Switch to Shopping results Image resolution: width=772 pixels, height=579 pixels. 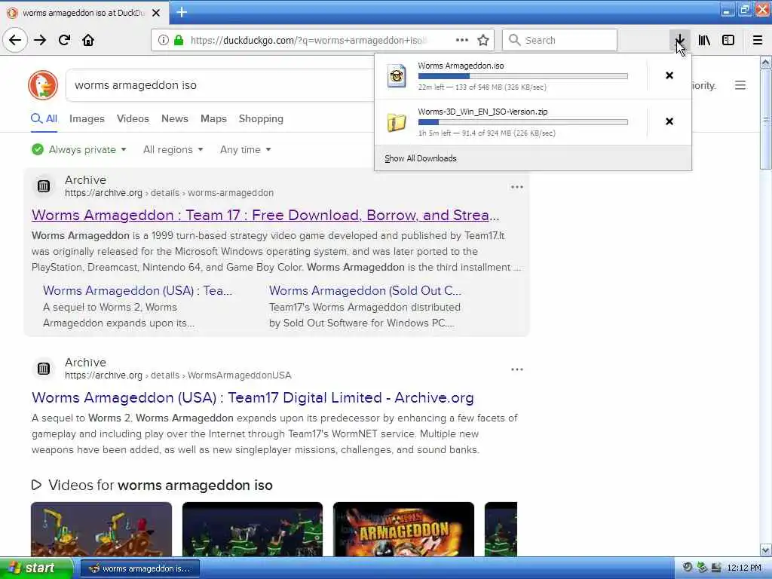coord(261,118)
